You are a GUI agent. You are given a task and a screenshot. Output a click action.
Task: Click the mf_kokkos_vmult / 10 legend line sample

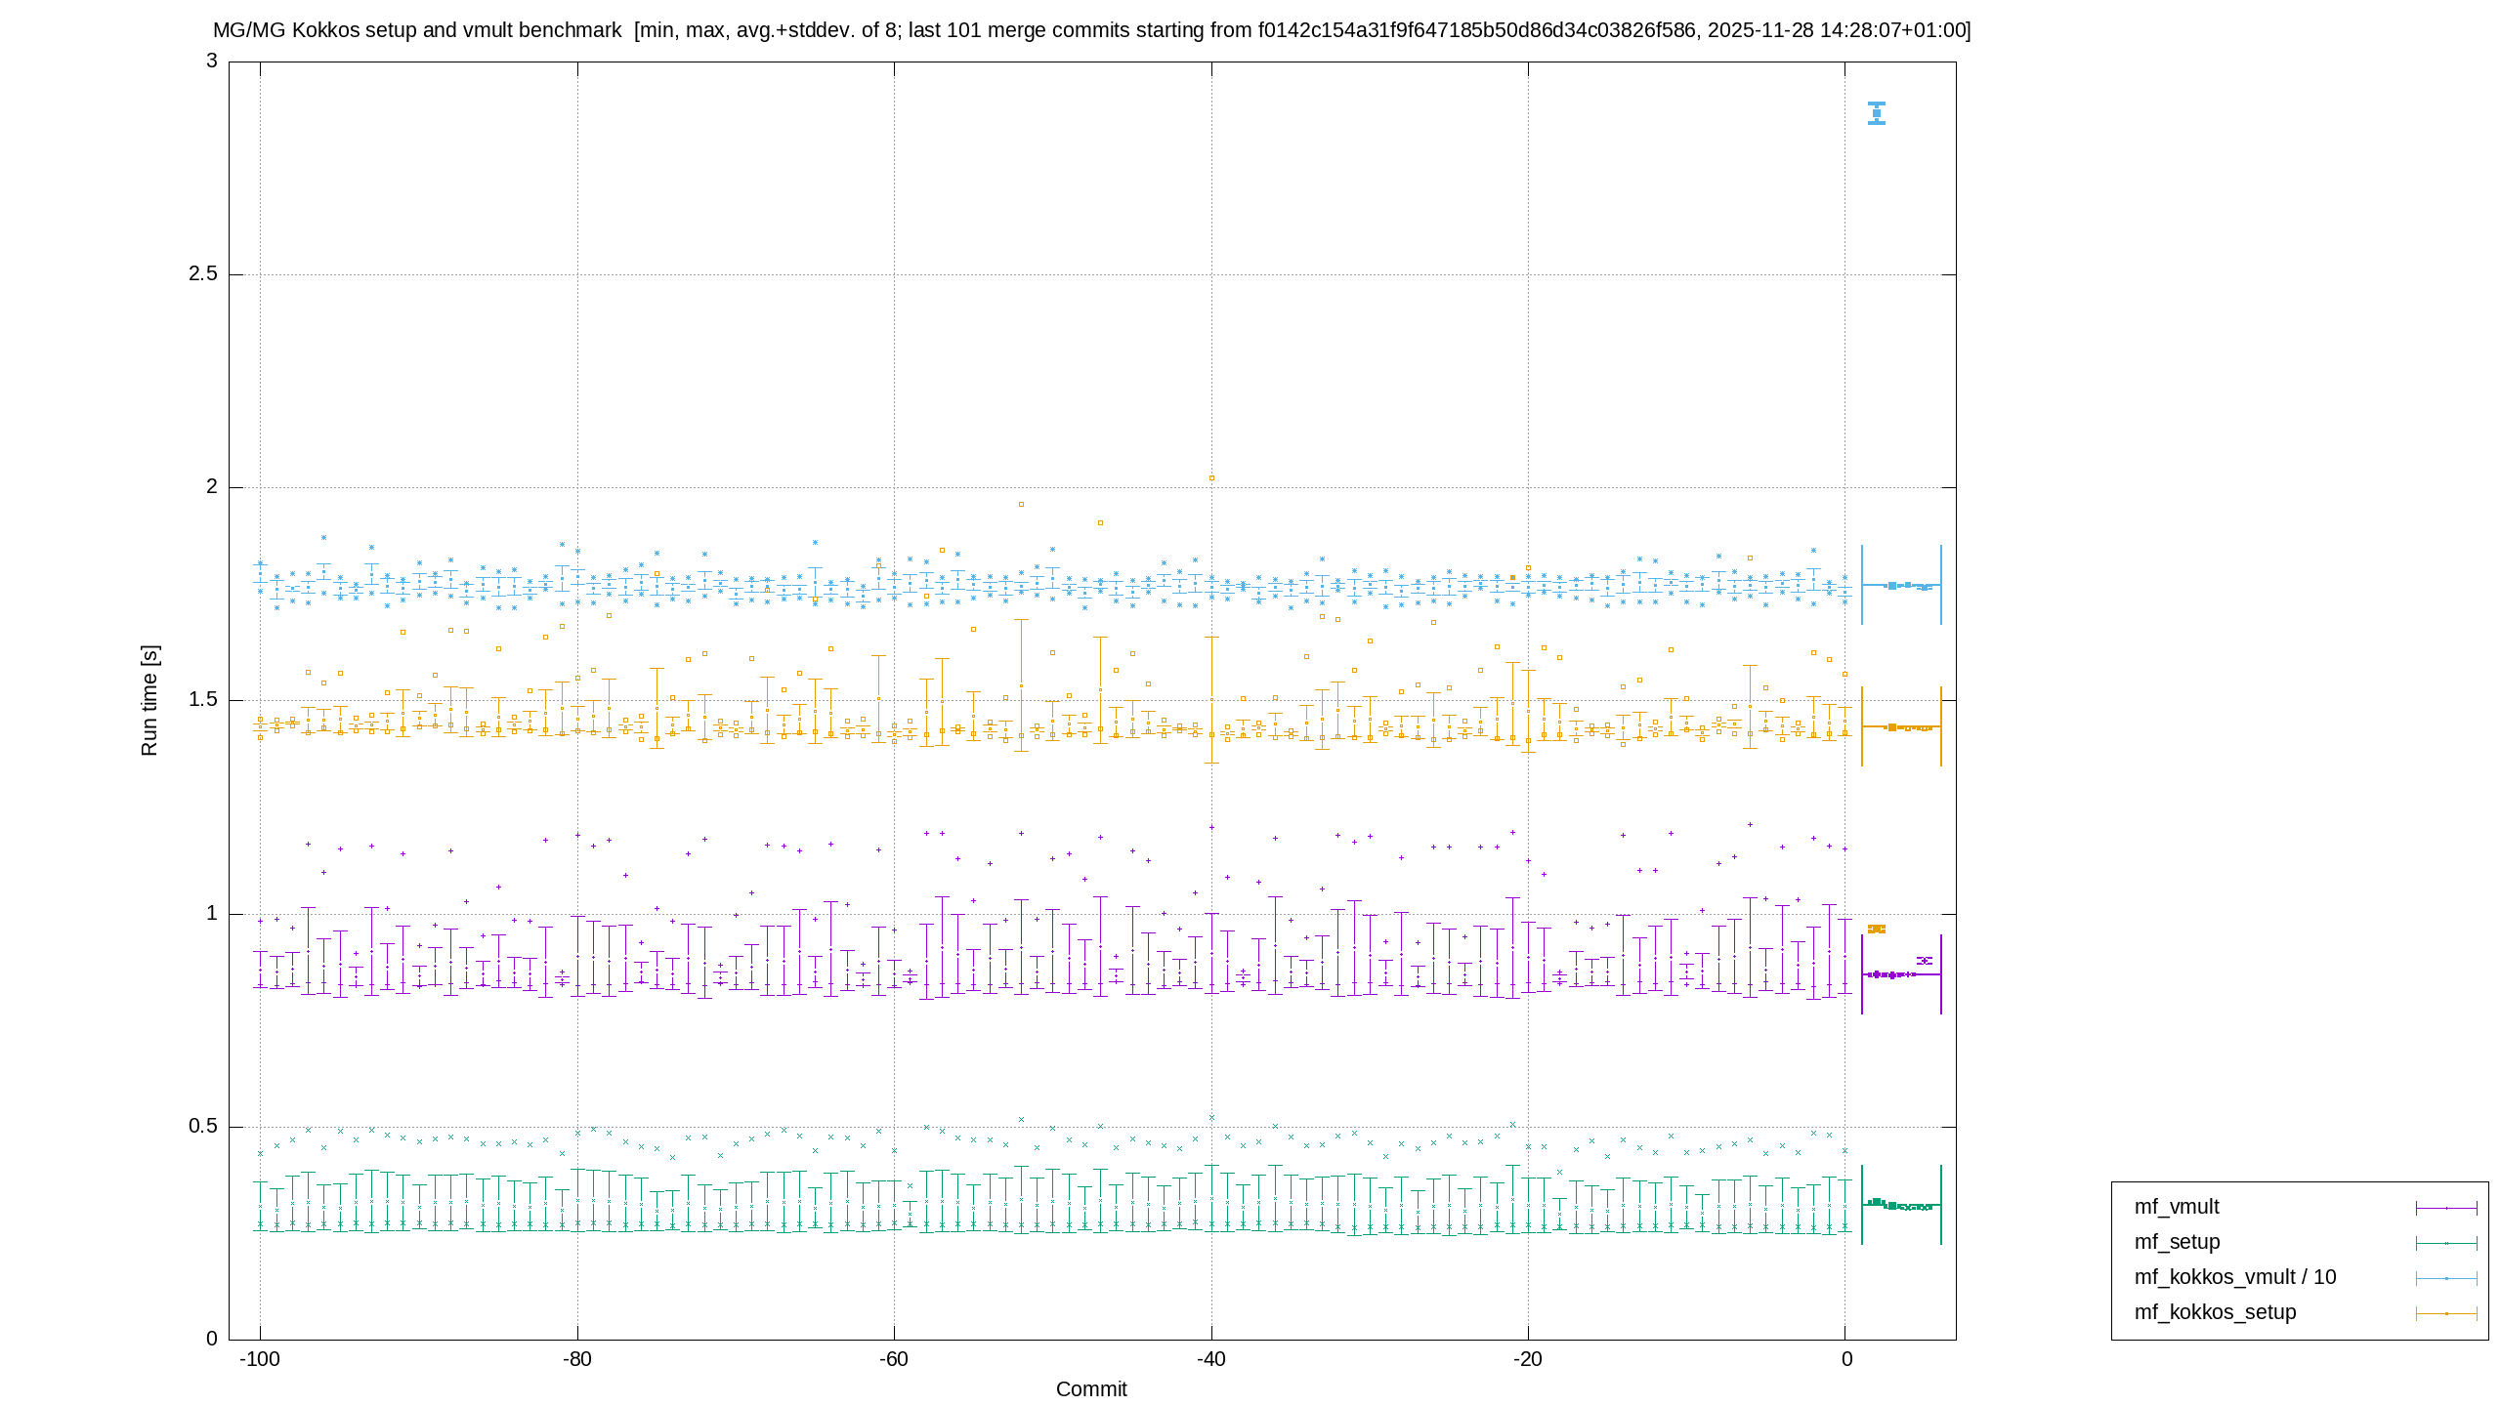pos(2446,1278)
